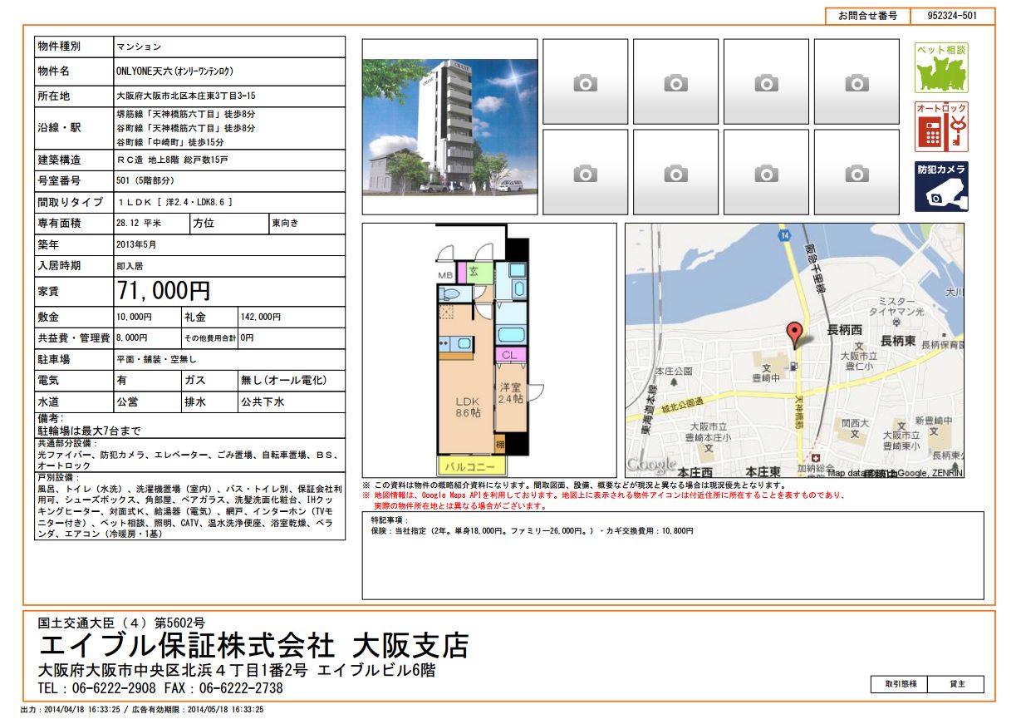Click key money amount 142,000円
This screenshot has width=1021, height=719.
coord(260,318)
